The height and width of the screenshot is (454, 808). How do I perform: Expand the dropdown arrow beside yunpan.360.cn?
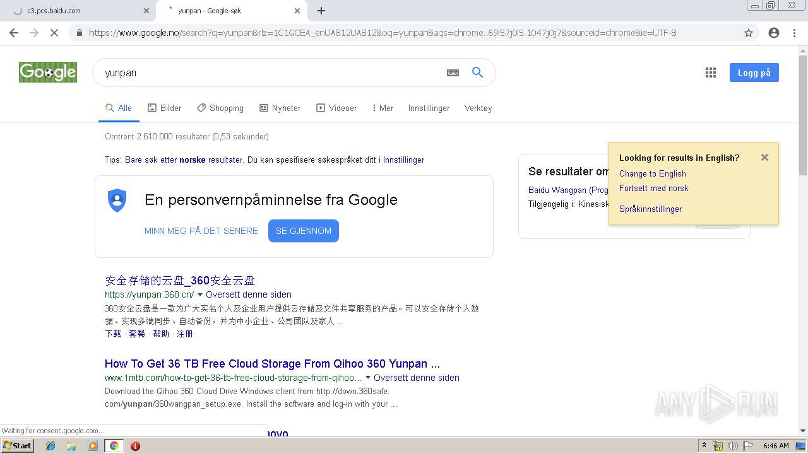[200, 294]
